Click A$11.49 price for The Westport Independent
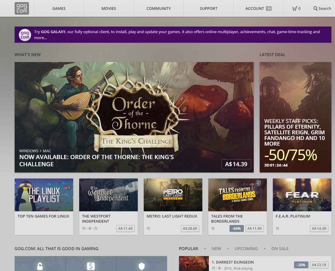Viewport: 335px width, 271px height. (x=126, y=229)
